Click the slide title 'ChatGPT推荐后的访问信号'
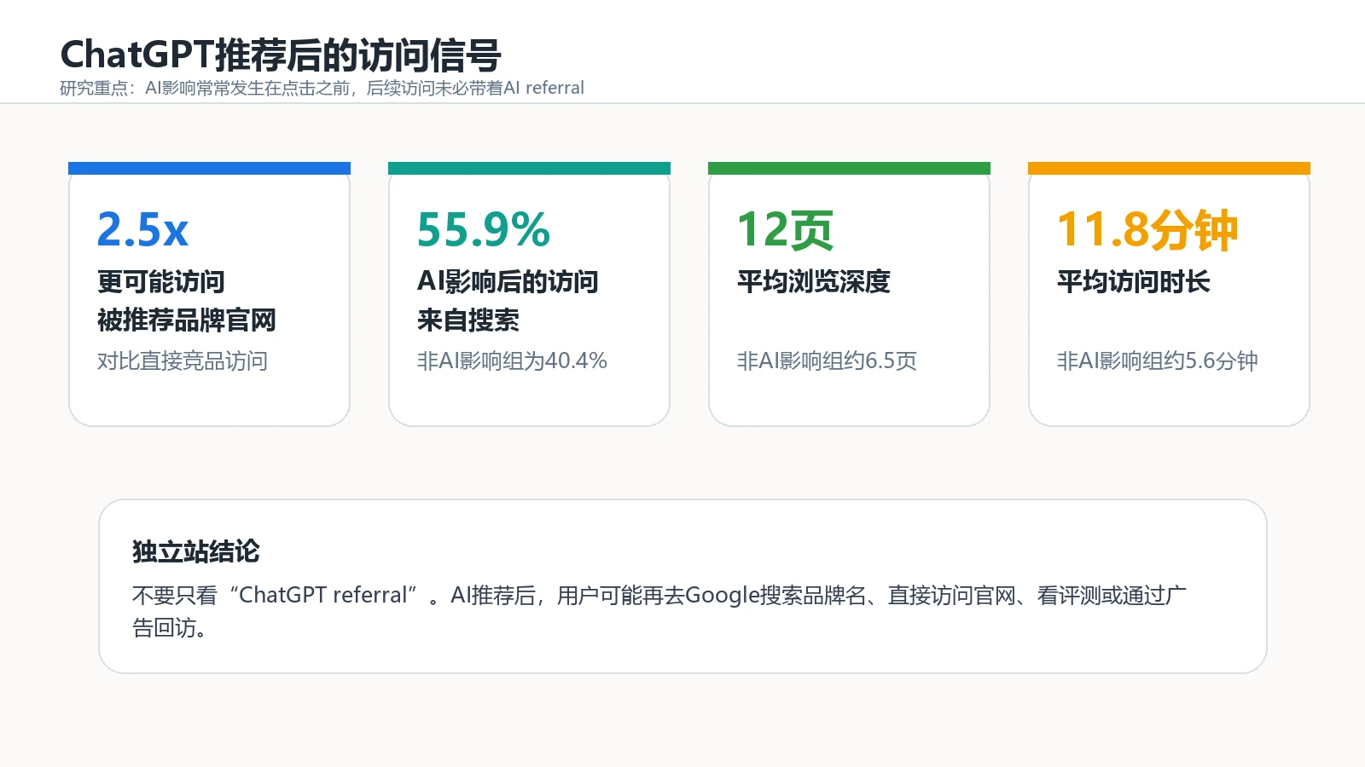Image resolution: width=1365 pixels, height=767 pixels. tap(281, 55)
